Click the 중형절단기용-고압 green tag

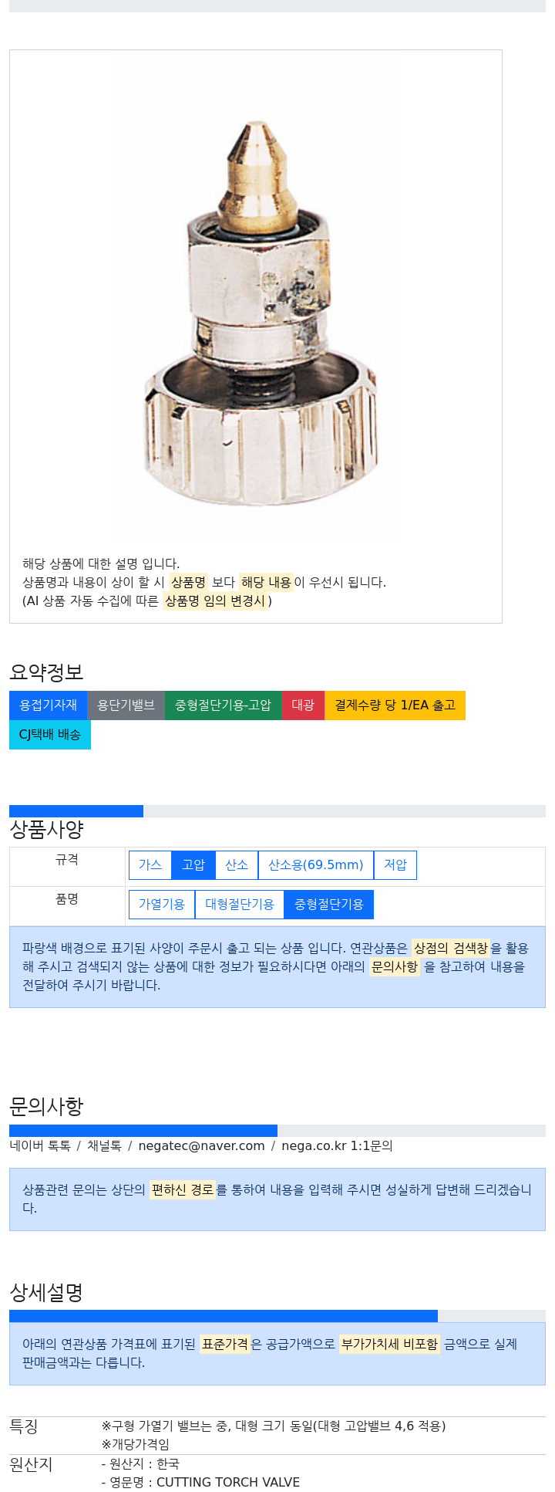coord(223,705)
